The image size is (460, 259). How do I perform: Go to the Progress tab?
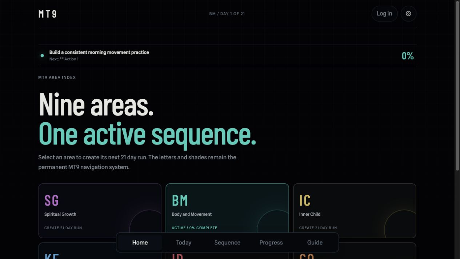pos(271,243)
